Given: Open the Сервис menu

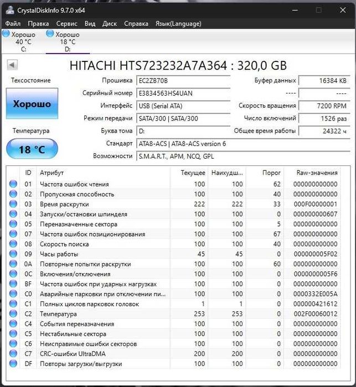Looking at the screenshot, I should (x=67, y=24).
